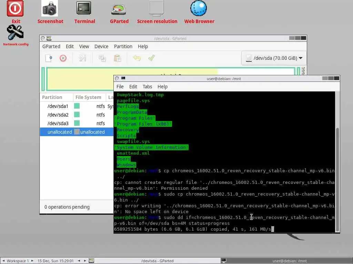Select the unallocated partition row
The width and height of the screenshot is (353, 264).
click(77, 132)
